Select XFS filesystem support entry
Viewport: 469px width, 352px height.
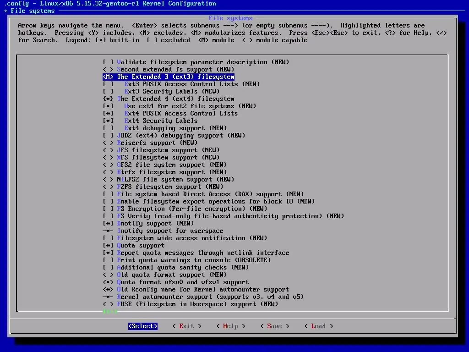(161, 158)
